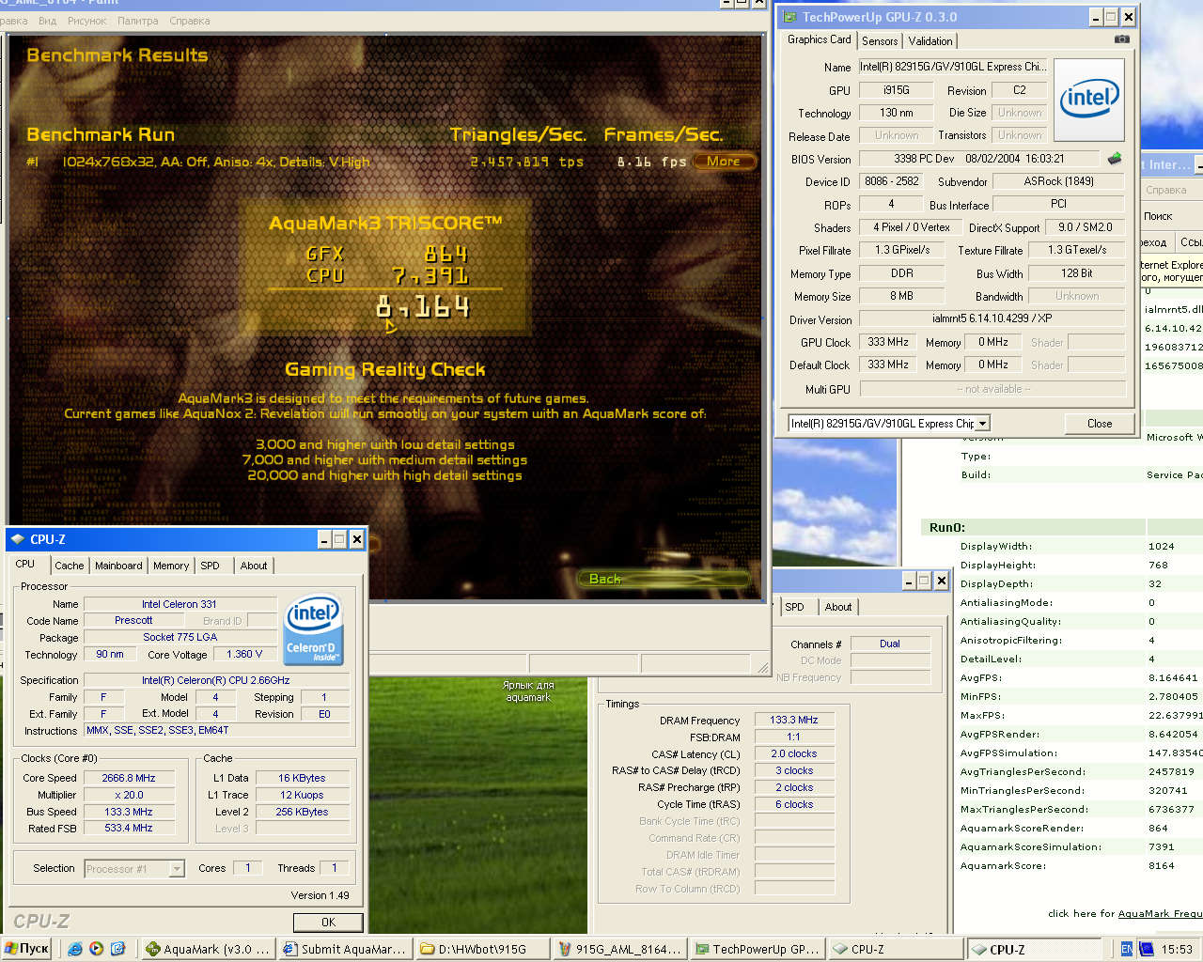The width and height of the screenshot is (1203, 962).
Task: Open the SPD tab in front CPU-Z
Action: (x=211, y=566)
